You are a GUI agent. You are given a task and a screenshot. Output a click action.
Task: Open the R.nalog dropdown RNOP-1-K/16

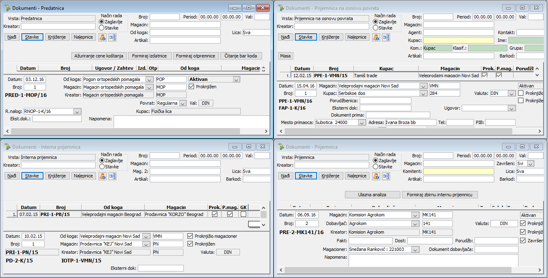point(78,111)
